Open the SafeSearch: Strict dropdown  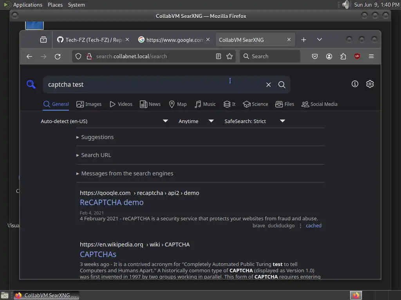[x=255, y=121]
